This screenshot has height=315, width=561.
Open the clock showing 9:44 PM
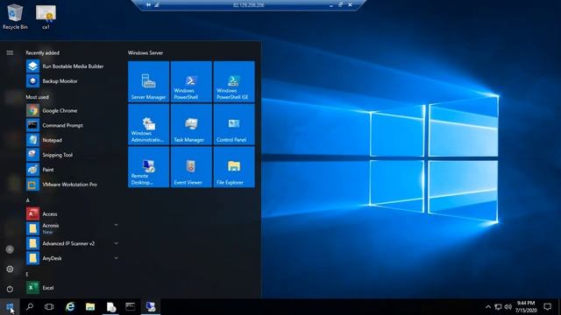[526, 307]
